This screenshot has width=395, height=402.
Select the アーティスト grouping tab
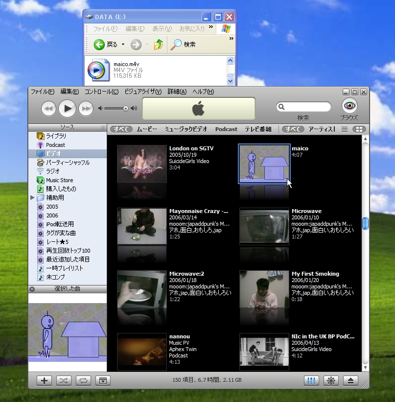click(322, 129)
